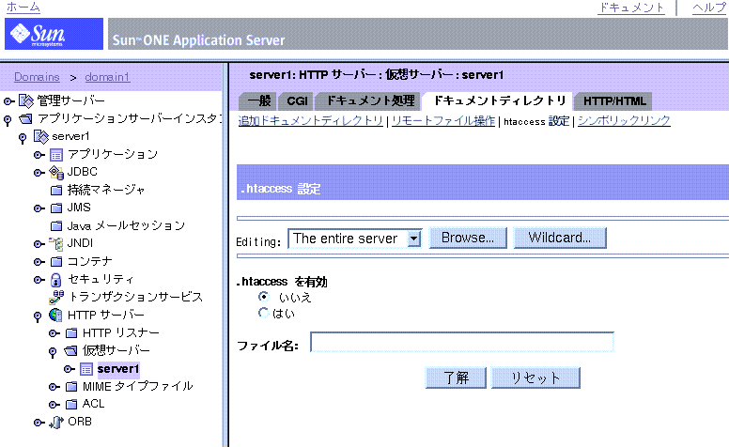This screenshot has height=447, width=729.
Task: Click the HTTP リスナー folder icon
Action: point(71,332)
